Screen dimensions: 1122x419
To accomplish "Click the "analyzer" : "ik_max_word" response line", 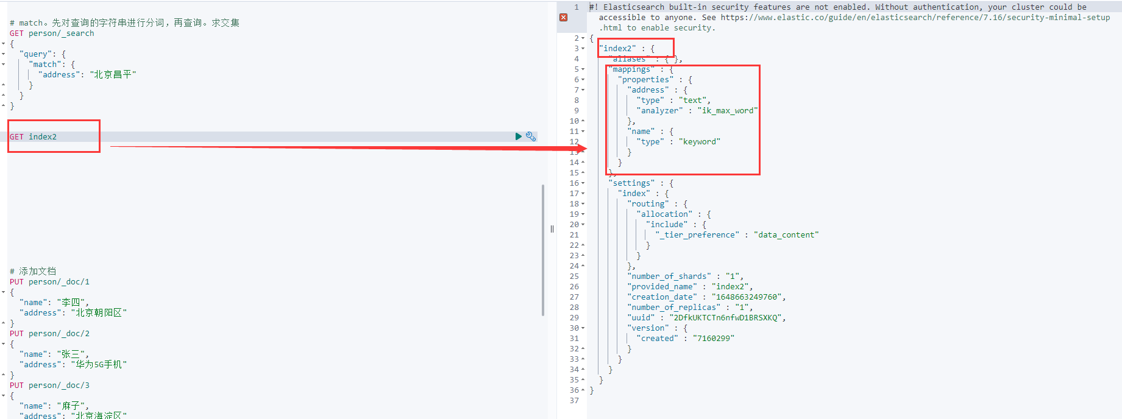I will tap(697, 110).
